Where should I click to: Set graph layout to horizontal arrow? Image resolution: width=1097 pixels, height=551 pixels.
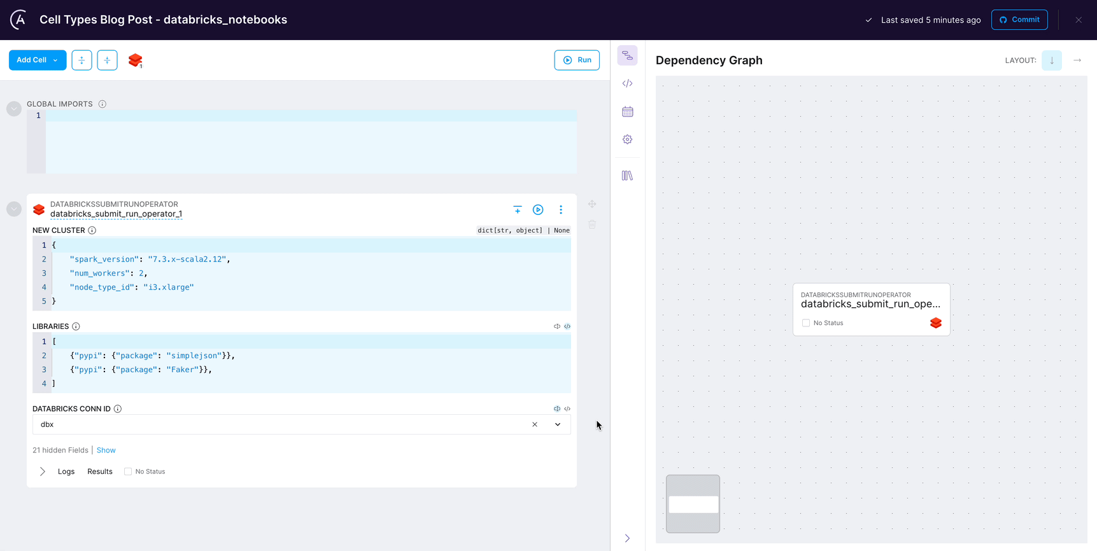click(1077, 60)
